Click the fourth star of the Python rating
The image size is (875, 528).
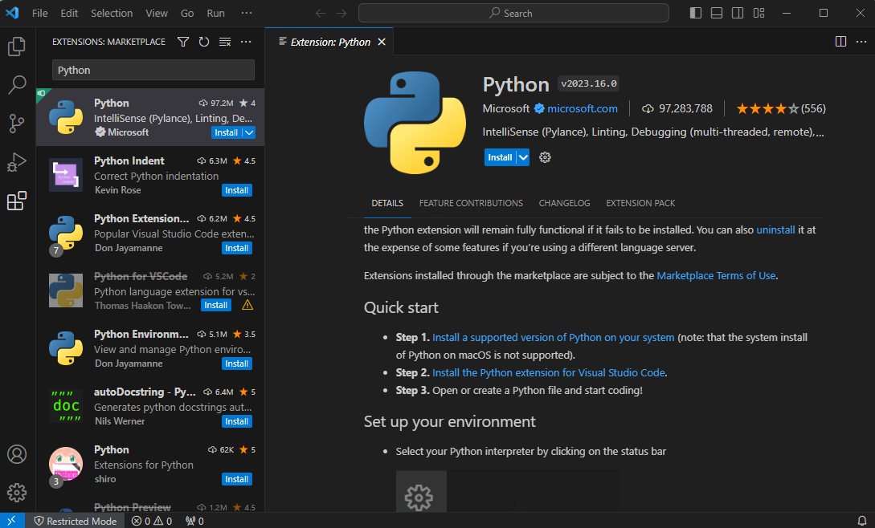point(780,108)
